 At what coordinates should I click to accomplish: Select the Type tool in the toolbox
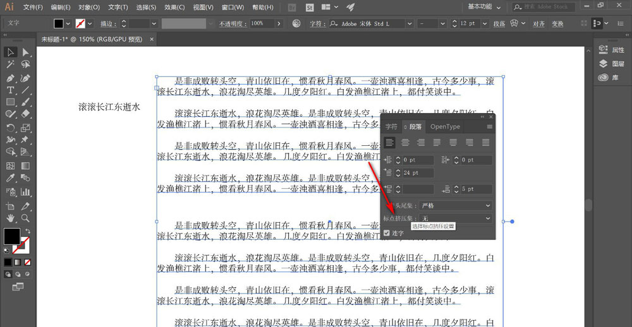click(11, 90)
